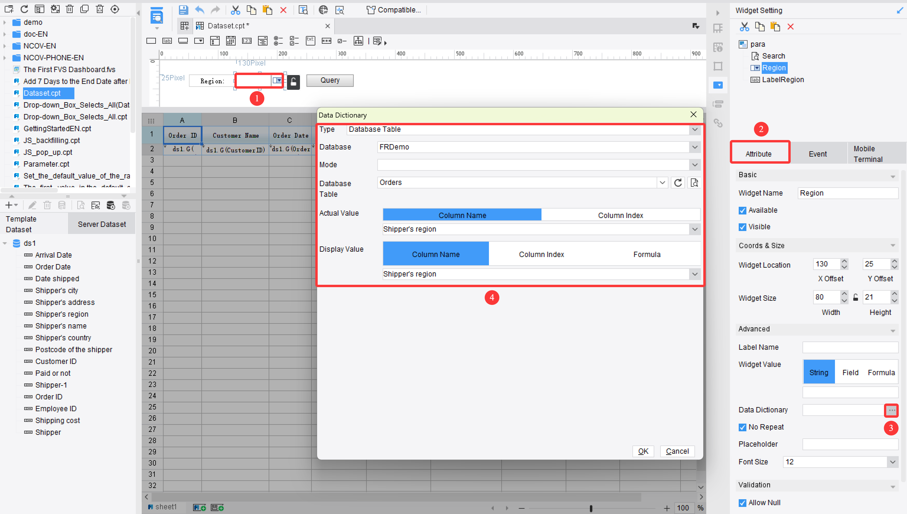Toggle the Available checkbox
Viewport: 907px width, 514px height.
[x=742, y=210]
